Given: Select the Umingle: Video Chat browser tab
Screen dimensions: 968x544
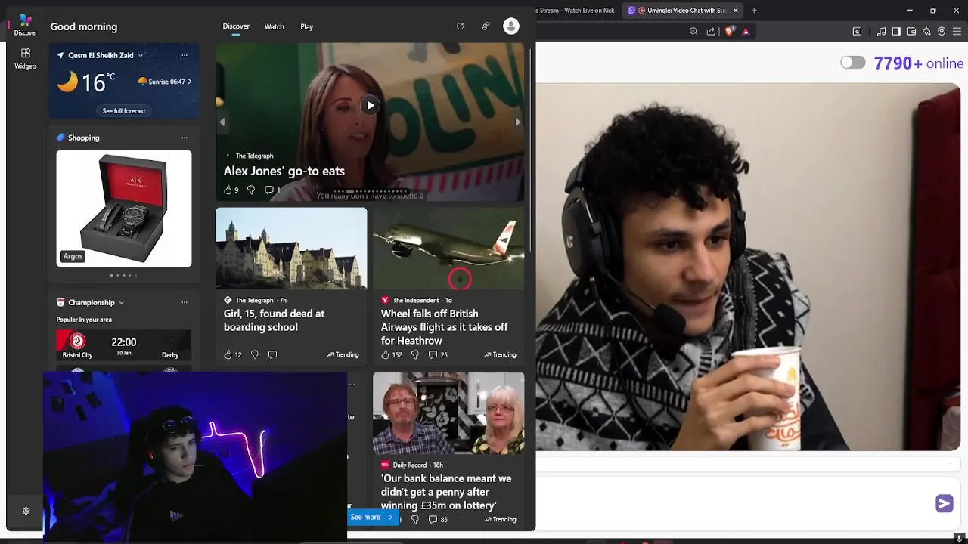Looking at the screenshot, I should click(684, 10).
